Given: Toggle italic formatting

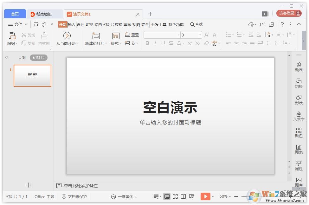Looking at the screenshot, I should pos(155,43).
